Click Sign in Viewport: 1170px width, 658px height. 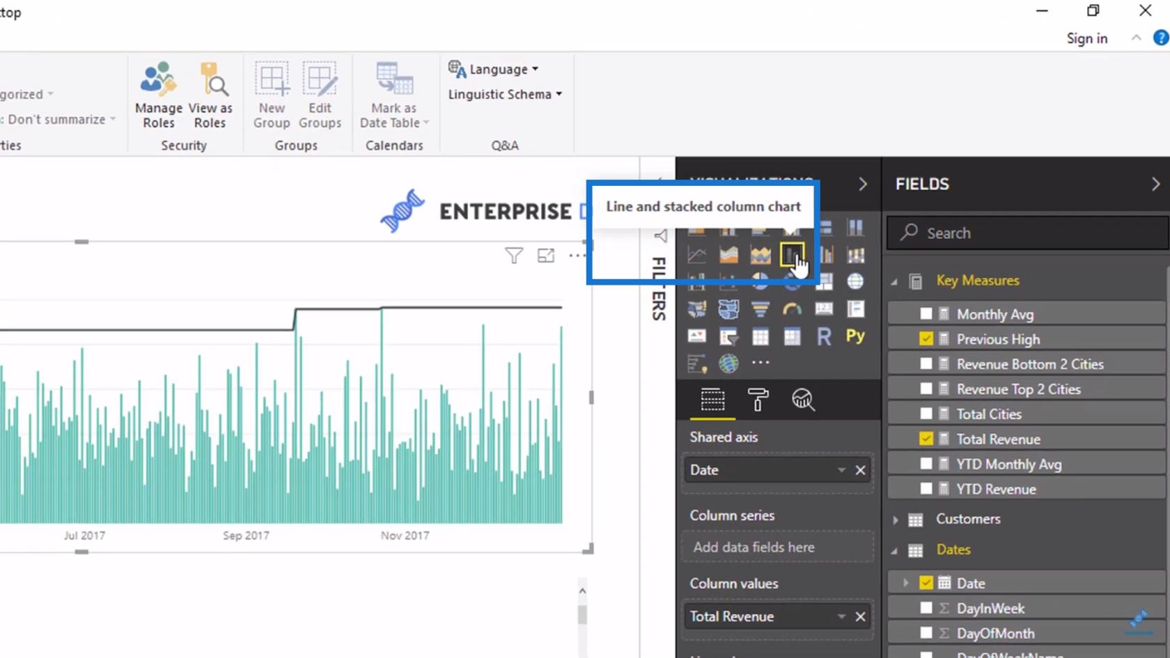click(x=1086, y=38)
